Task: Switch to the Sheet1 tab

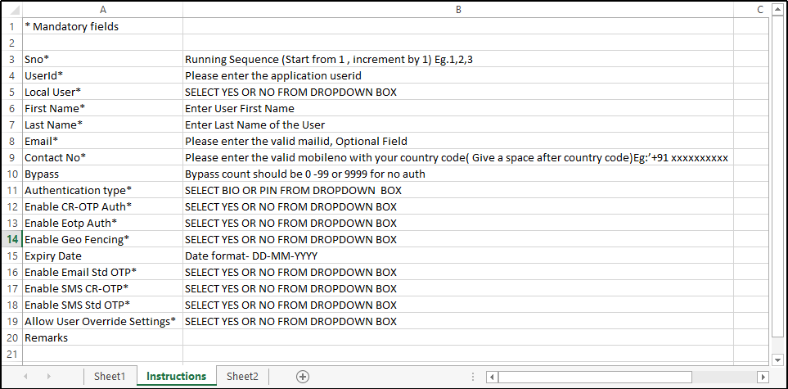Action: point(110,377)
